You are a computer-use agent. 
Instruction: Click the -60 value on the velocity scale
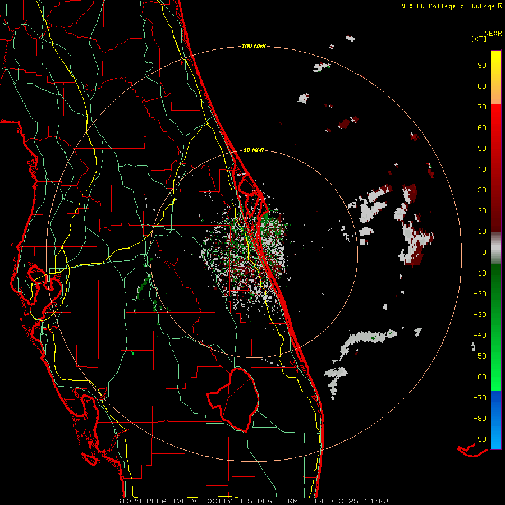(x=480, y=377)
